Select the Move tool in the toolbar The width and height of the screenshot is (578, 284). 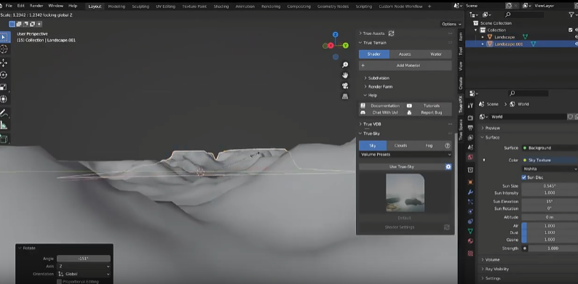[x=4, y=63]
